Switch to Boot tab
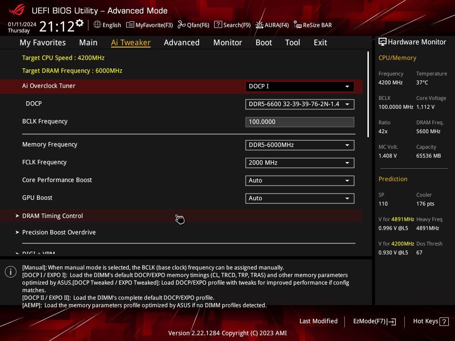Screen dimensions: 455x341 pyautogui.click(x=264, y=43)
